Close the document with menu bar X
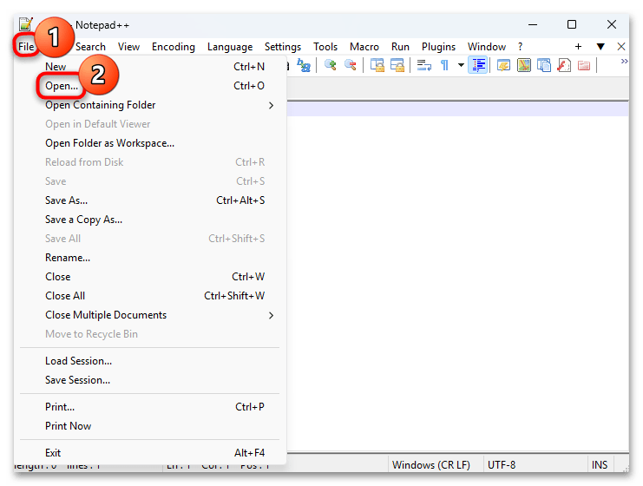The width and height of the screenshot is (643, 486). coord(621,47)
